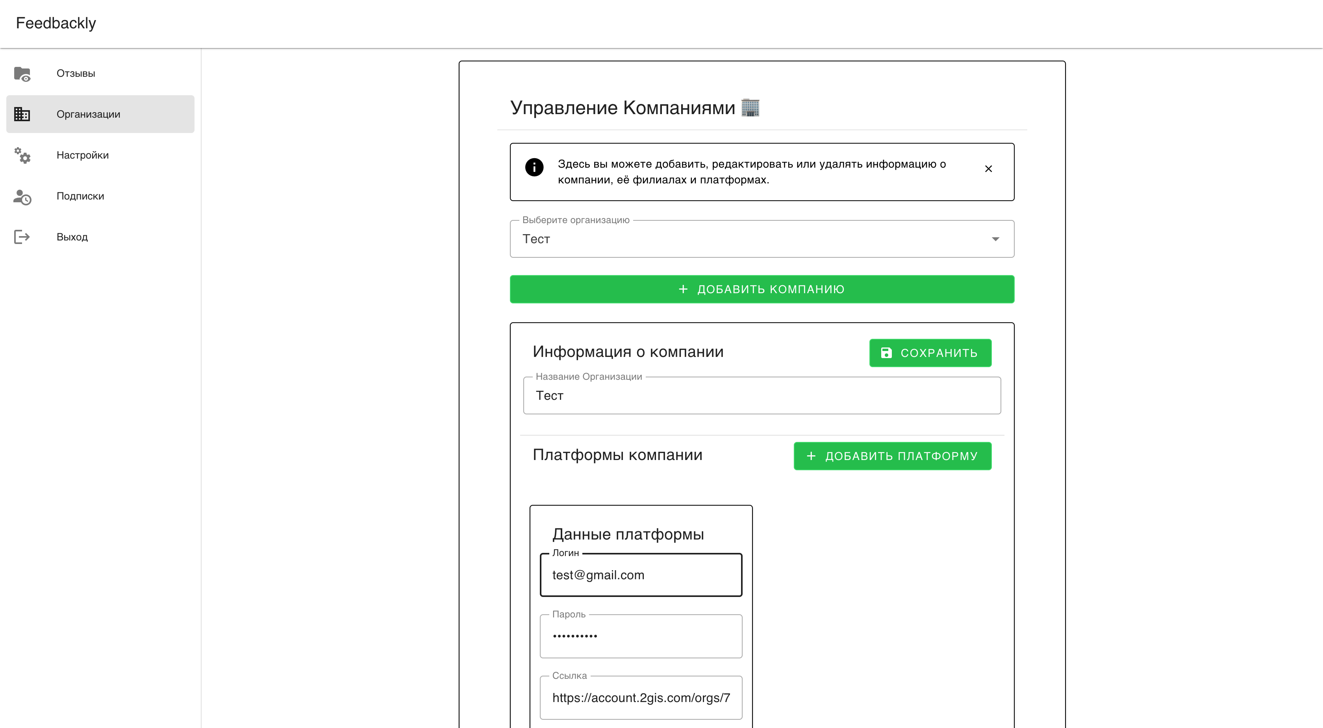
Task: Open the Выберите организацию dropdown
Action: (x=761, y=239)
